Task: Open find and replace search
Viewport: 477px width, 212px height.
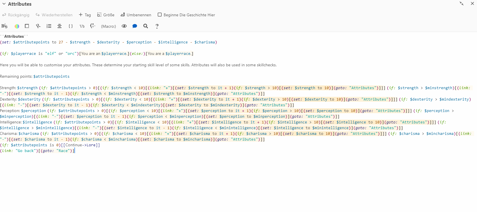Action: pyautogui.click(x=146, y=26)
